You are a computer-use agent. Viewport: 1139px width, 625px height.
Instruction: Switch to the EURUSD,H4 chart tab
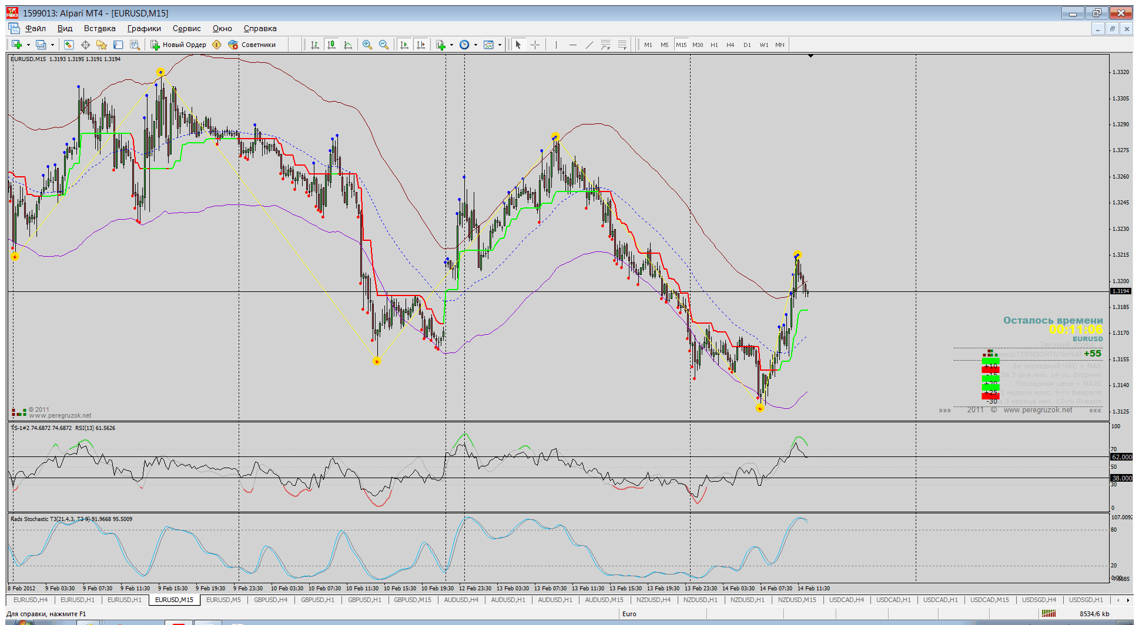click(x=31, y=600)
